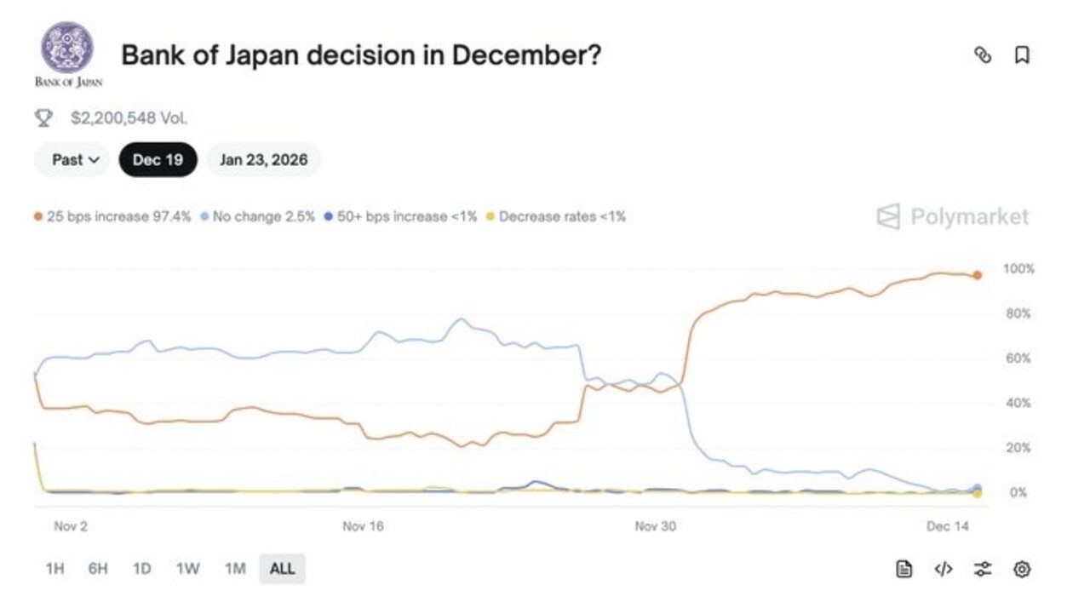
Task: Switch to Jan 23, 2026 tab
Action: pyautogui.click(x=263, y=159)
